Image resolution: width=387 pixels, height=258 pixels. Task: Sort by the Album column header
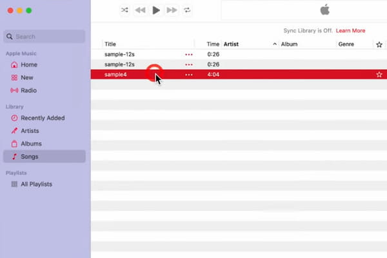[x=289, y=45]
